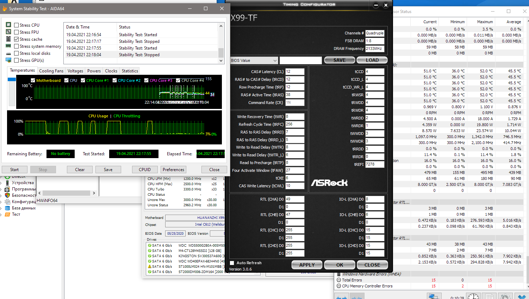Click the clock icon in HWiNFO sensor toolbar
Viewport: 529px width, 299px height.
(473, 297)
